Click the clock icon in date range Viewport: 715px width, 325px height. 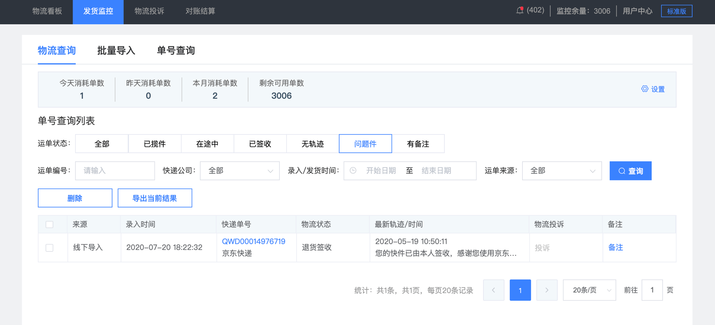pyautogui.click(x=353, y=171)
